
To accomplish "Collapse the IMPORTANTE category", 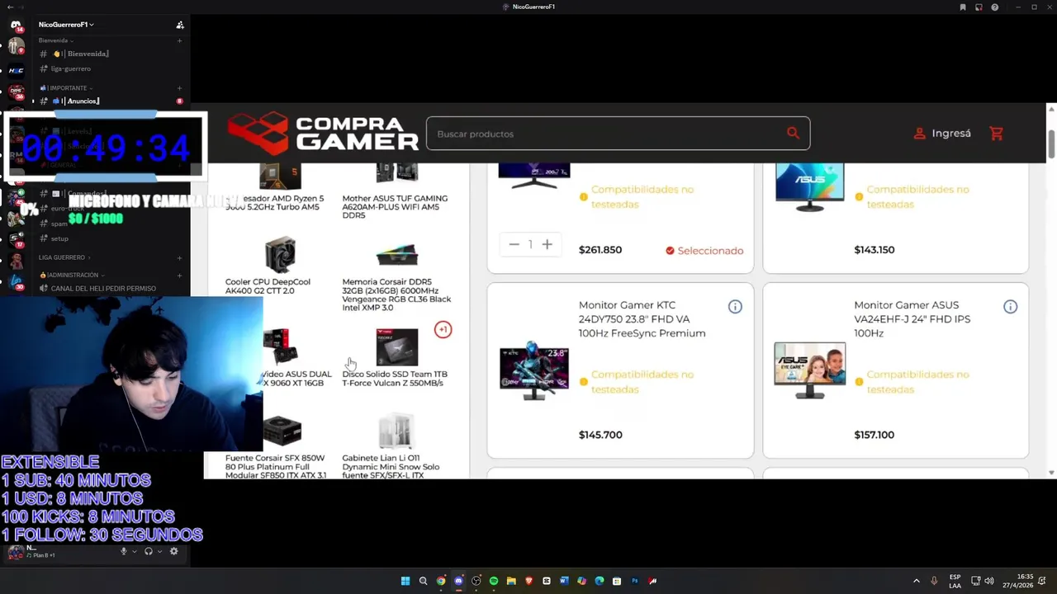I will coord(66,87).
